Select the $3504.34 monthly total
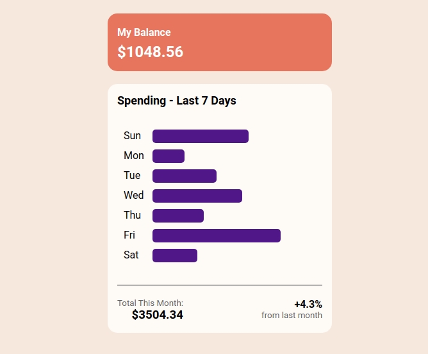This screenshot has width=428, height=354. [157, 315]
